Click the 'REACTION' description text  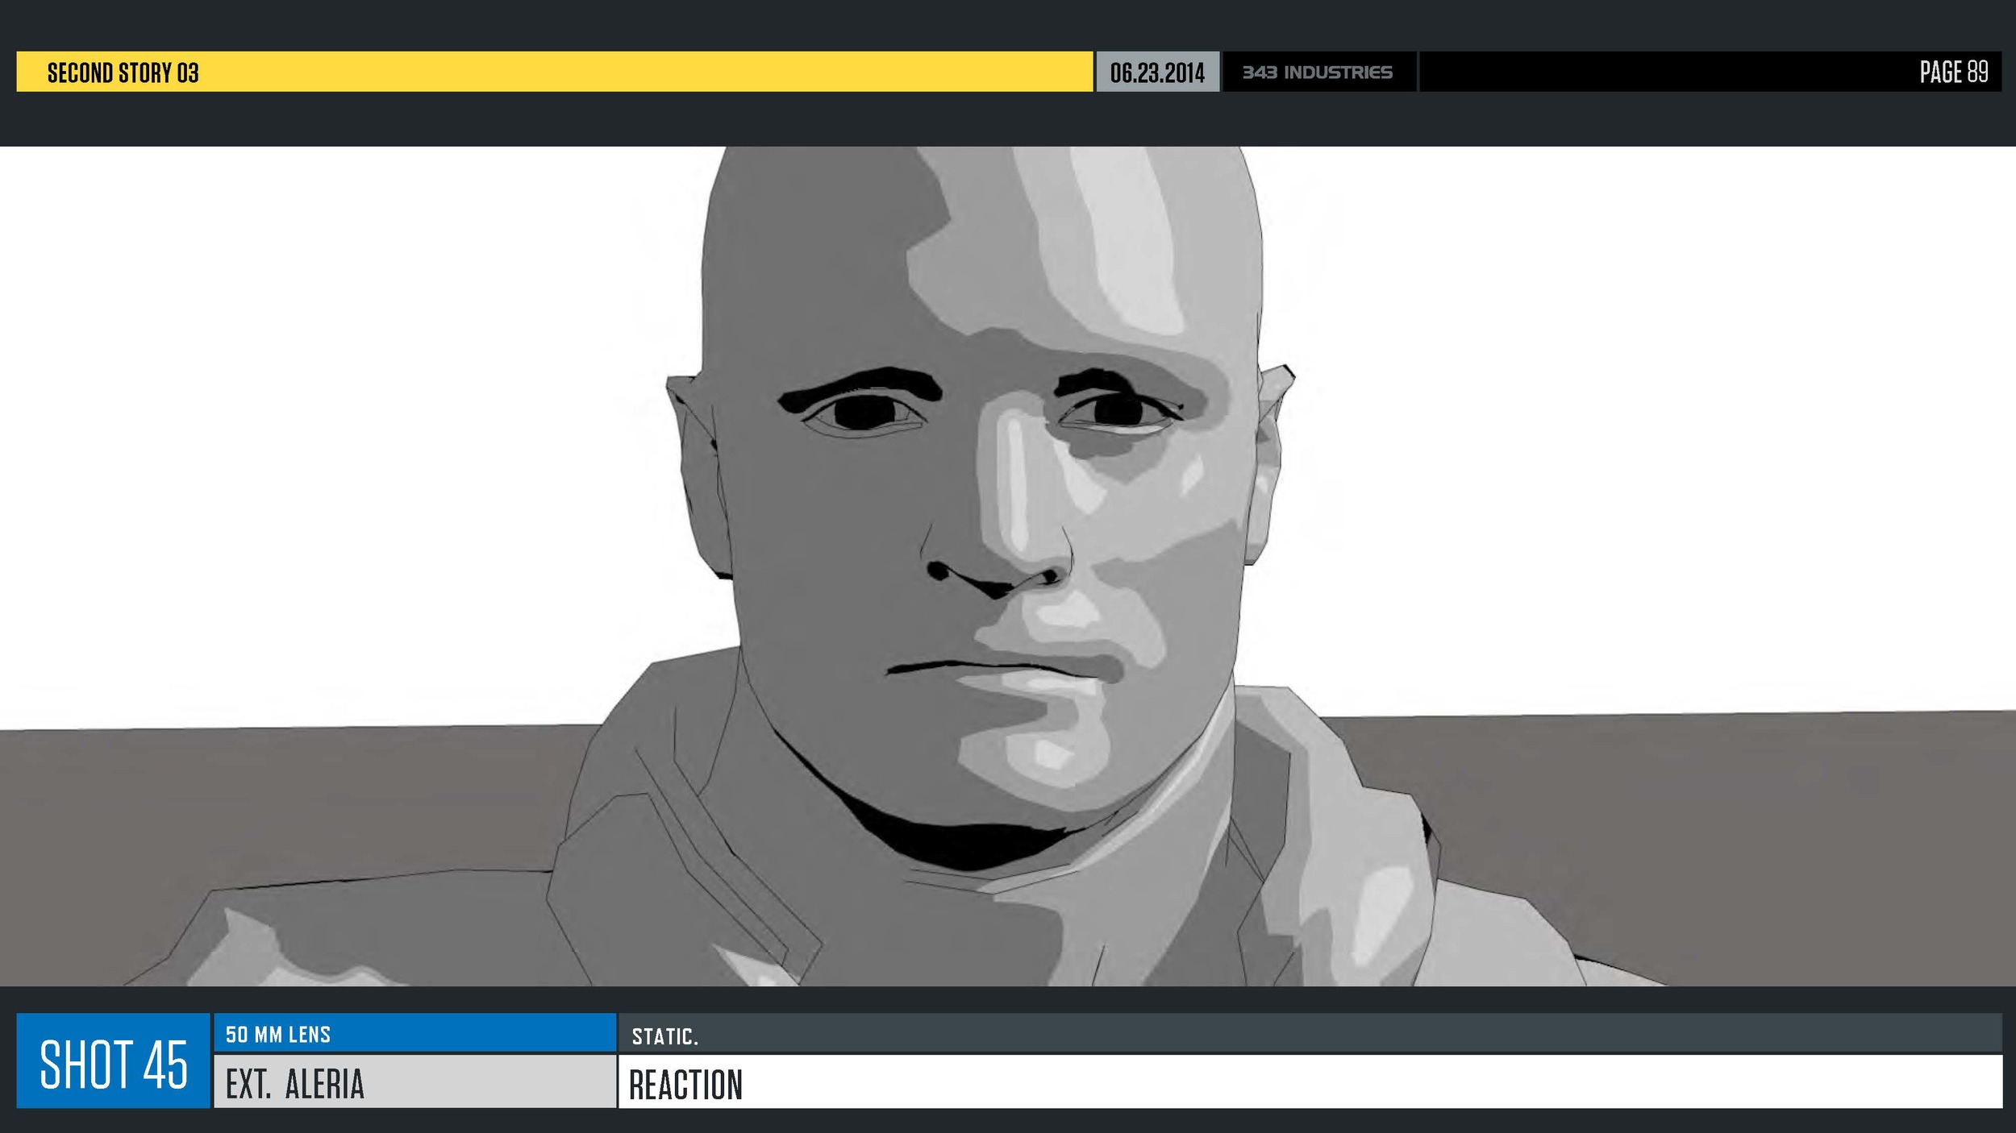685,1085
